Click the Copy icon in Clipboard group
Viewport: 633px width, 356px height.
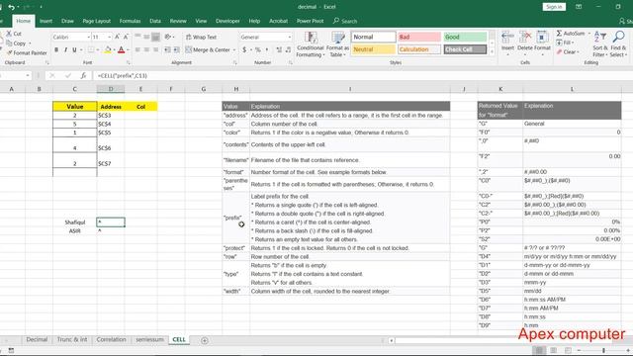click(9, 44)
